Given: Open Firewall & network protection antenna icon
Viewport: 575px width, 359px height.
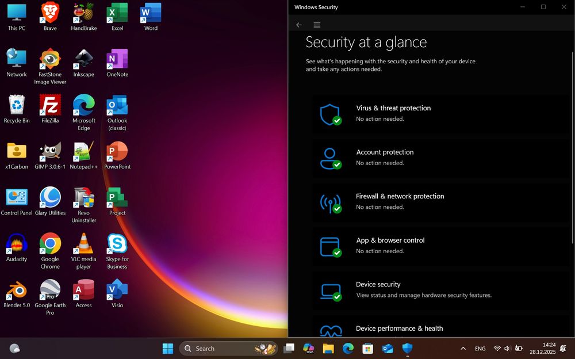Looking at the screenshot, I should click(x=331, y=203).
